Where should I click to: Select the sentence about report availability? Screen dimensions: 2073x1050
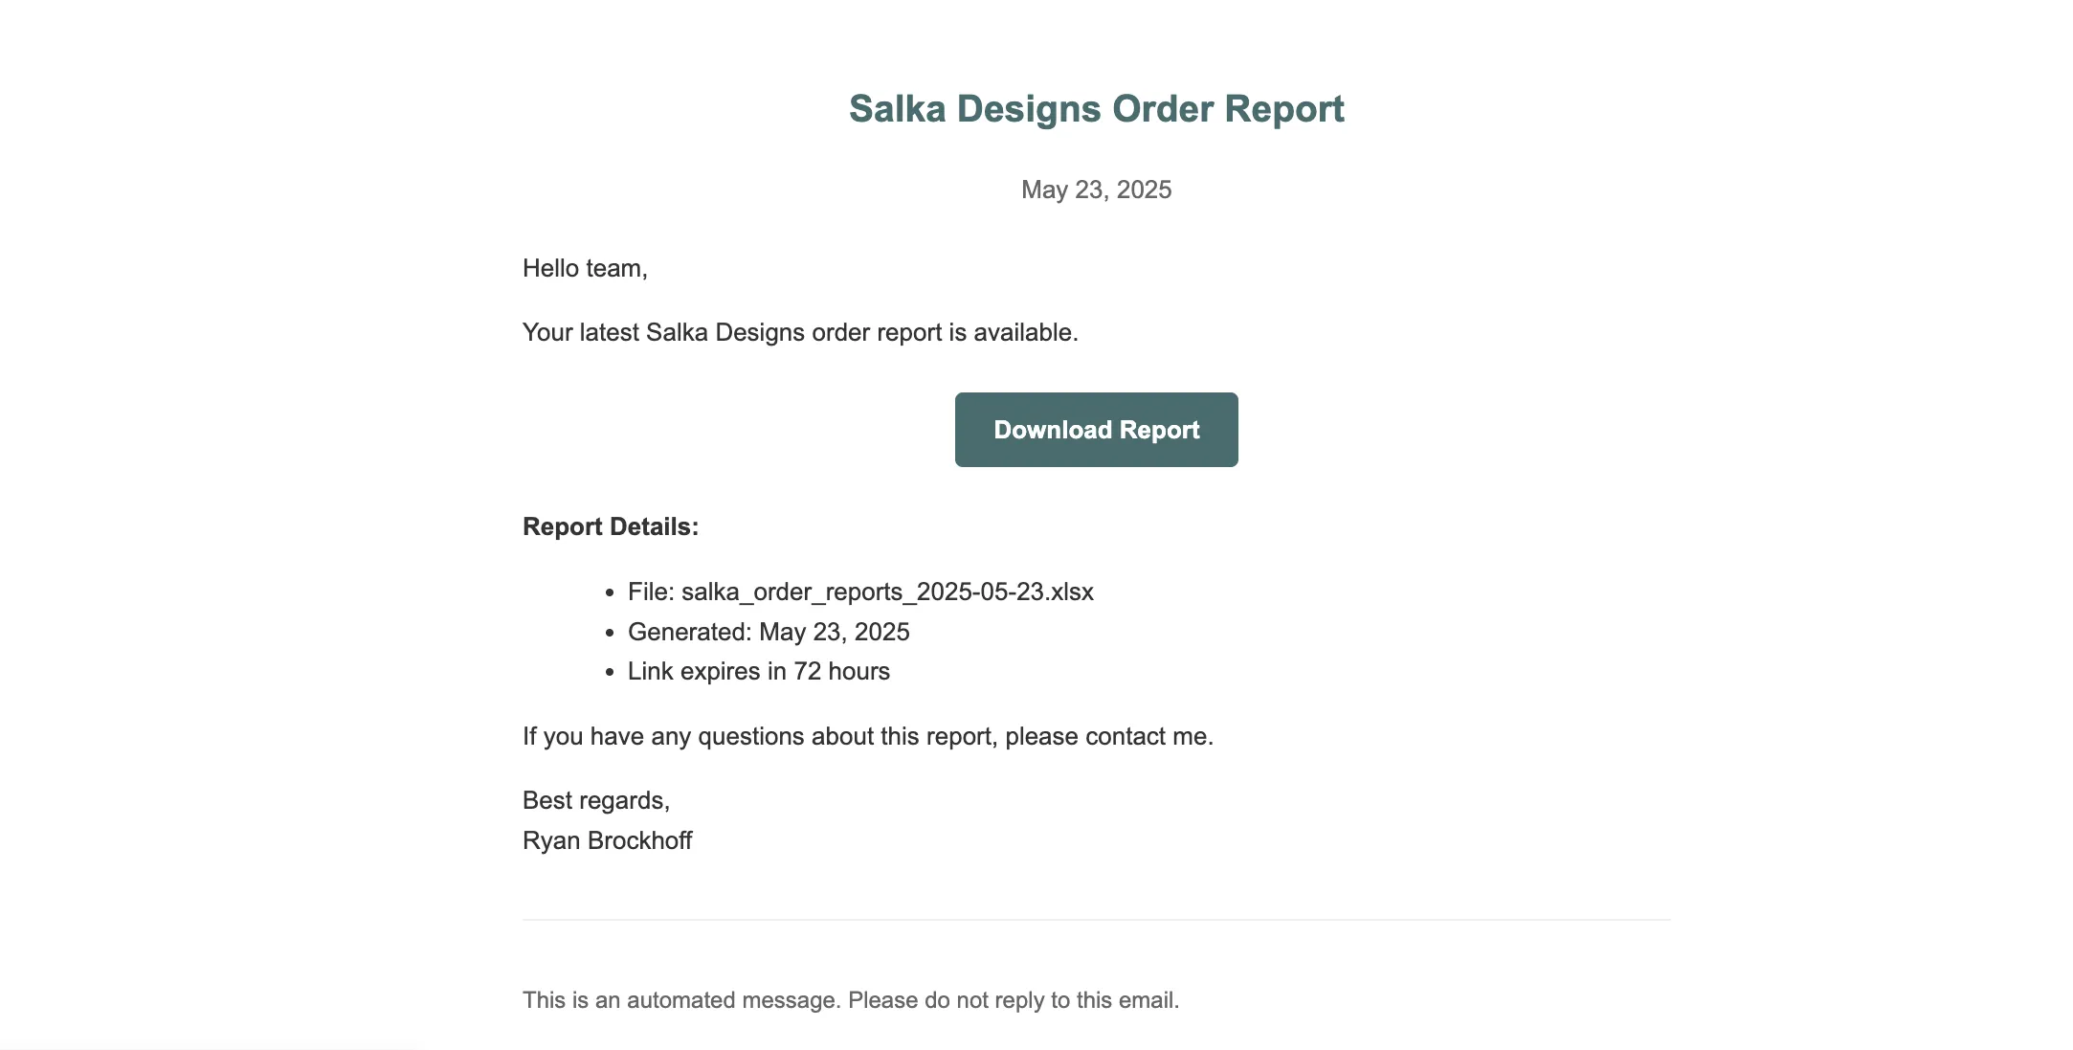tap(800, 331)
